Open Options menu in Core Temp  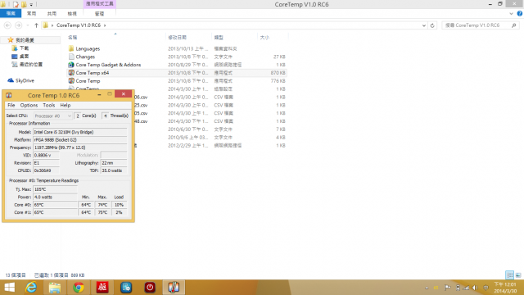[x=29, y=105]
